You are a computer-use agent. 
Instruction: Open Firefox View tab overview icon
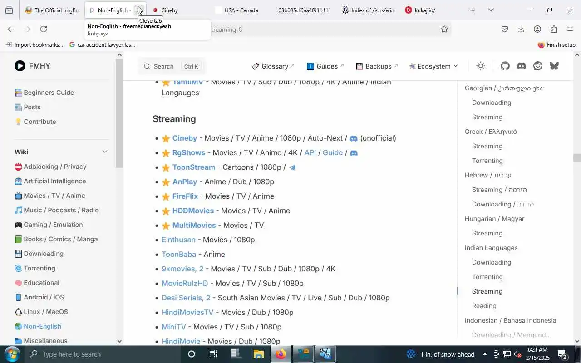[x=9, y=10]
